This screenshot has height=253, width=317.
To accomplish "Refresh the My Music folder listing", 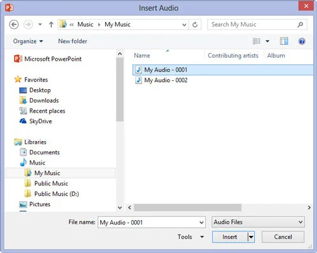I will (195, 25).
